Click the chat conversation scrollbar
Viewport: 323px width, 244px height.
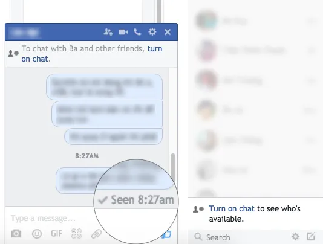(x=173, y=168)
